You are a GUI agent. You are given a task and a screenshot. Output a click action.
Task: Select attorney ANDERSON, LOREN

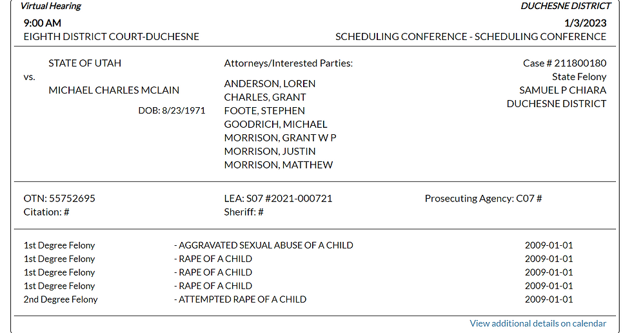270,84
